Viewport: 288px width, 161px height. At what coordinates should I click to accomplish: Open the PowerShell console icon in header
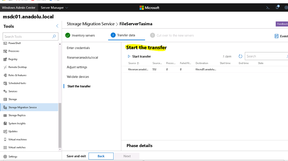click(268, 8)
